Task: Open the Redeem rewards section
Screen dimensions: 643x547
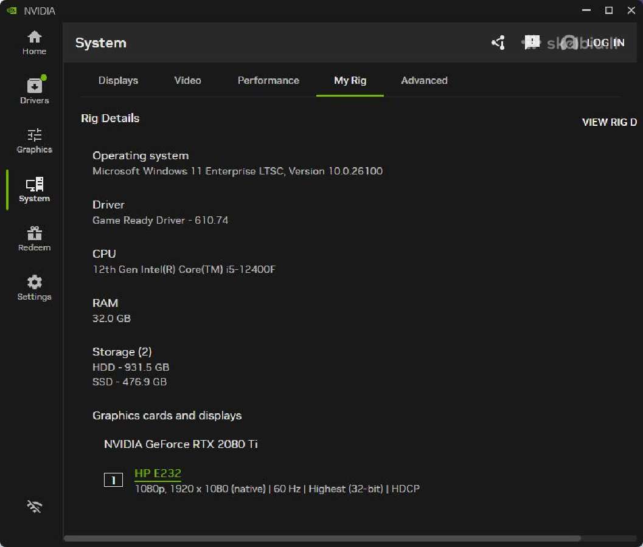Action: click(35, 239)
